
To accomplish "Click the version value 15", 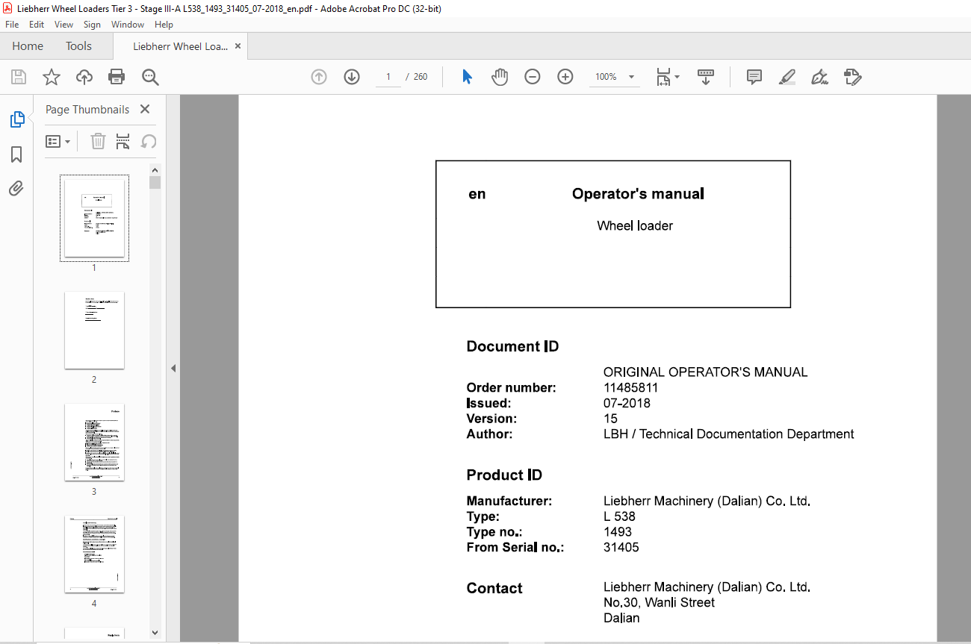I will coord(611,419).
